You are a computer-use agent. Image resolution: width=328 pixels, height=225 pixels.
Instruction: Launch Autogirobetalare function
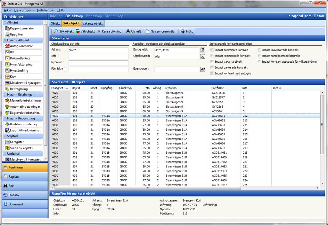tap(23, 46)
